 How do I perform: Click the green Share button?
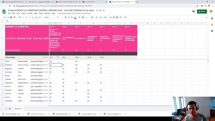(202, 11)
